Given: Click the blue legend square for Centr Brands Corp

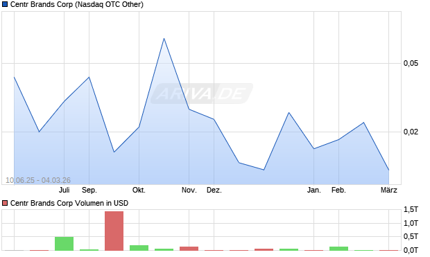Looking at the screenshot, I should 5,5.
